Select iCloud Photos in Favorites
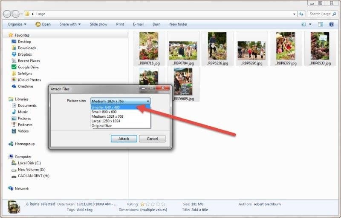The width and height of the screenshot is (341, 218). [29, 80]
